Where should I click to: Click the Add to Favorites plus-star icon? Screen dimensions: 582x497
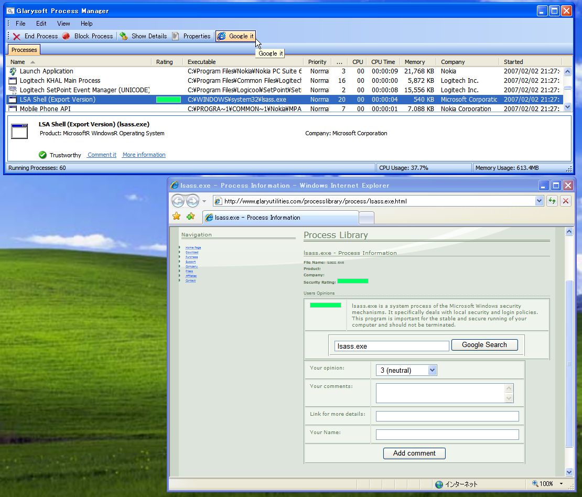click(191, 217)
